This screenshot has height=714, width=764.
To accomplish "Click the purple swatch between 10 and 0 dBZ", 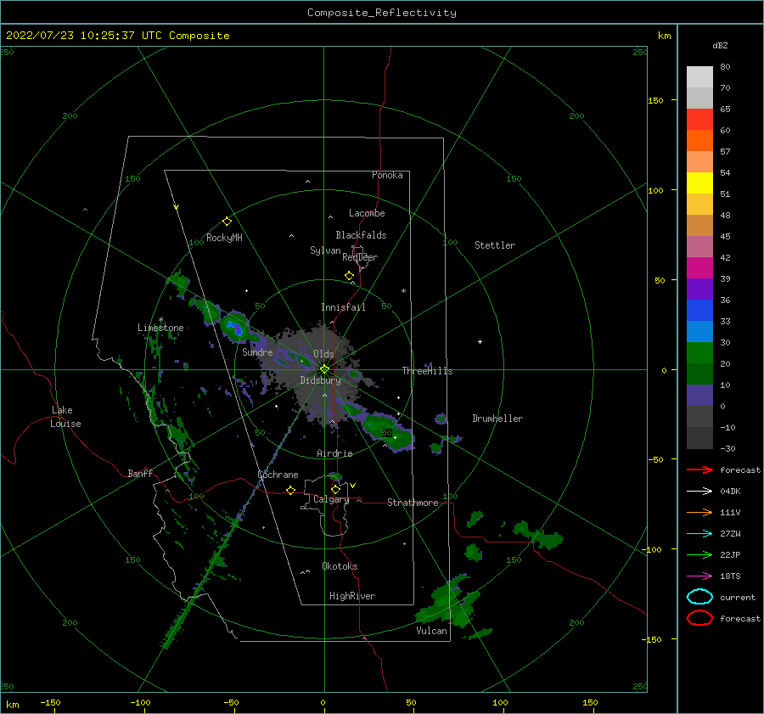I will point(699,395).
